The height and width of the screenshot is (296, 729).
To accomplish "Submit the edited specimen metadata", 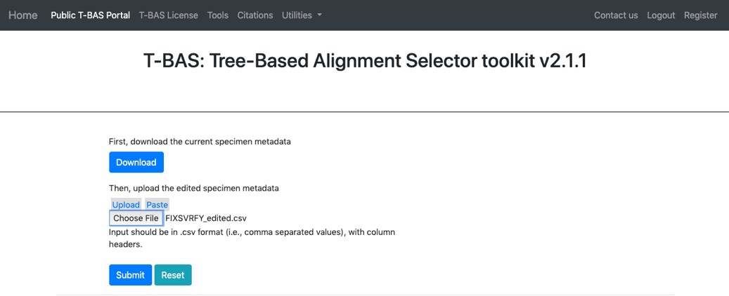I will click(130, 275).
